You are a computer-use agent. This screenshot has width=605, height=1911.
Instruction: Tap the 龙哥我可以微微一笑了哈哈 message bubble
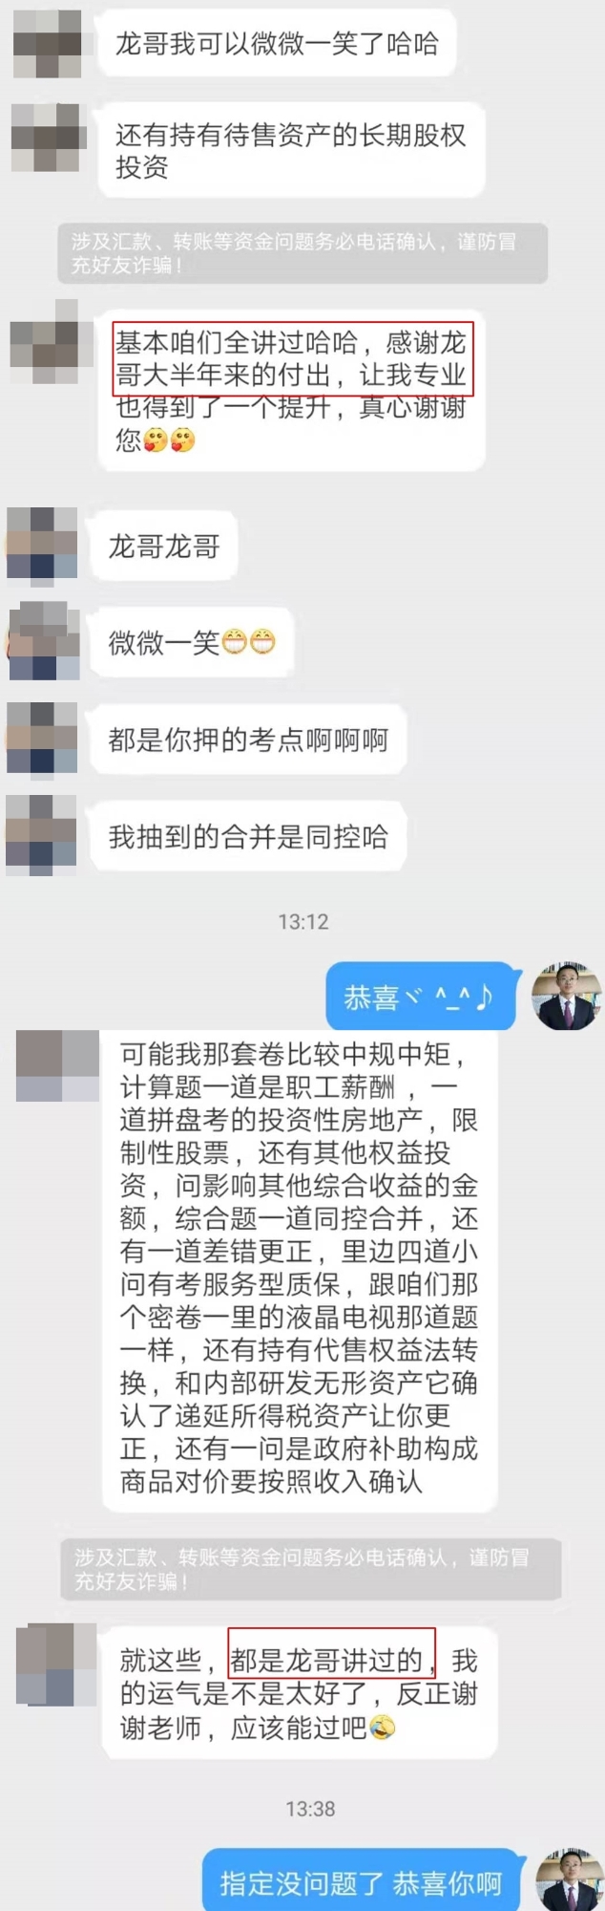coord(277,44)
